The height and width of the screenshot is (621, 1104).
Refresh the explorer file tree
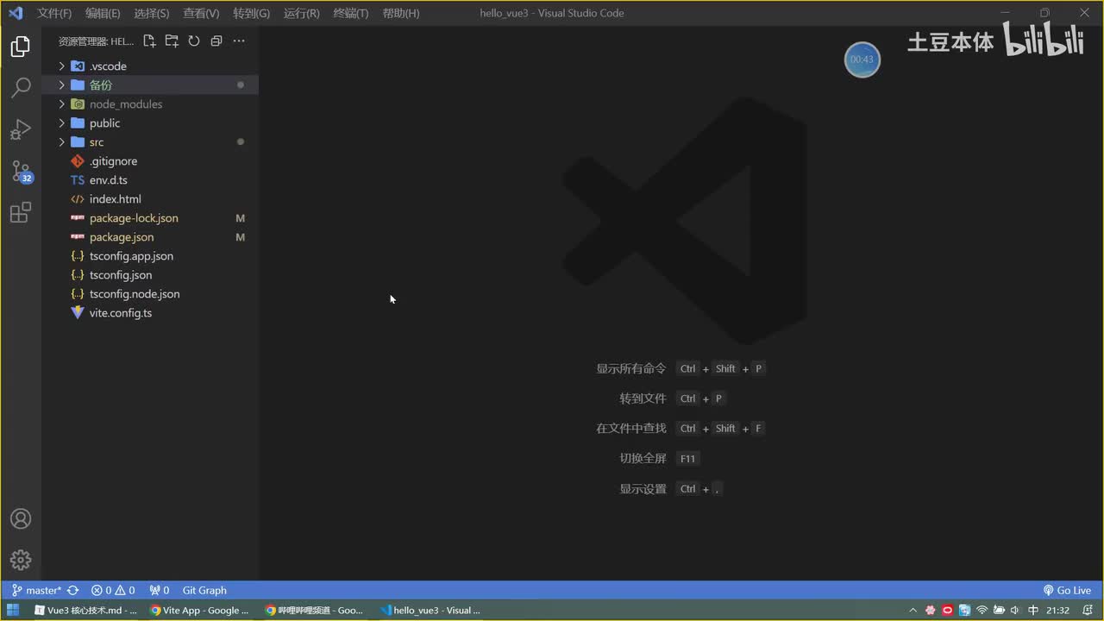pos(194,41)
